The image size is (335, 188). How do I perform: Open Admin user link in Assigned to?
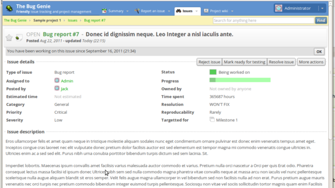click(67, 81)
